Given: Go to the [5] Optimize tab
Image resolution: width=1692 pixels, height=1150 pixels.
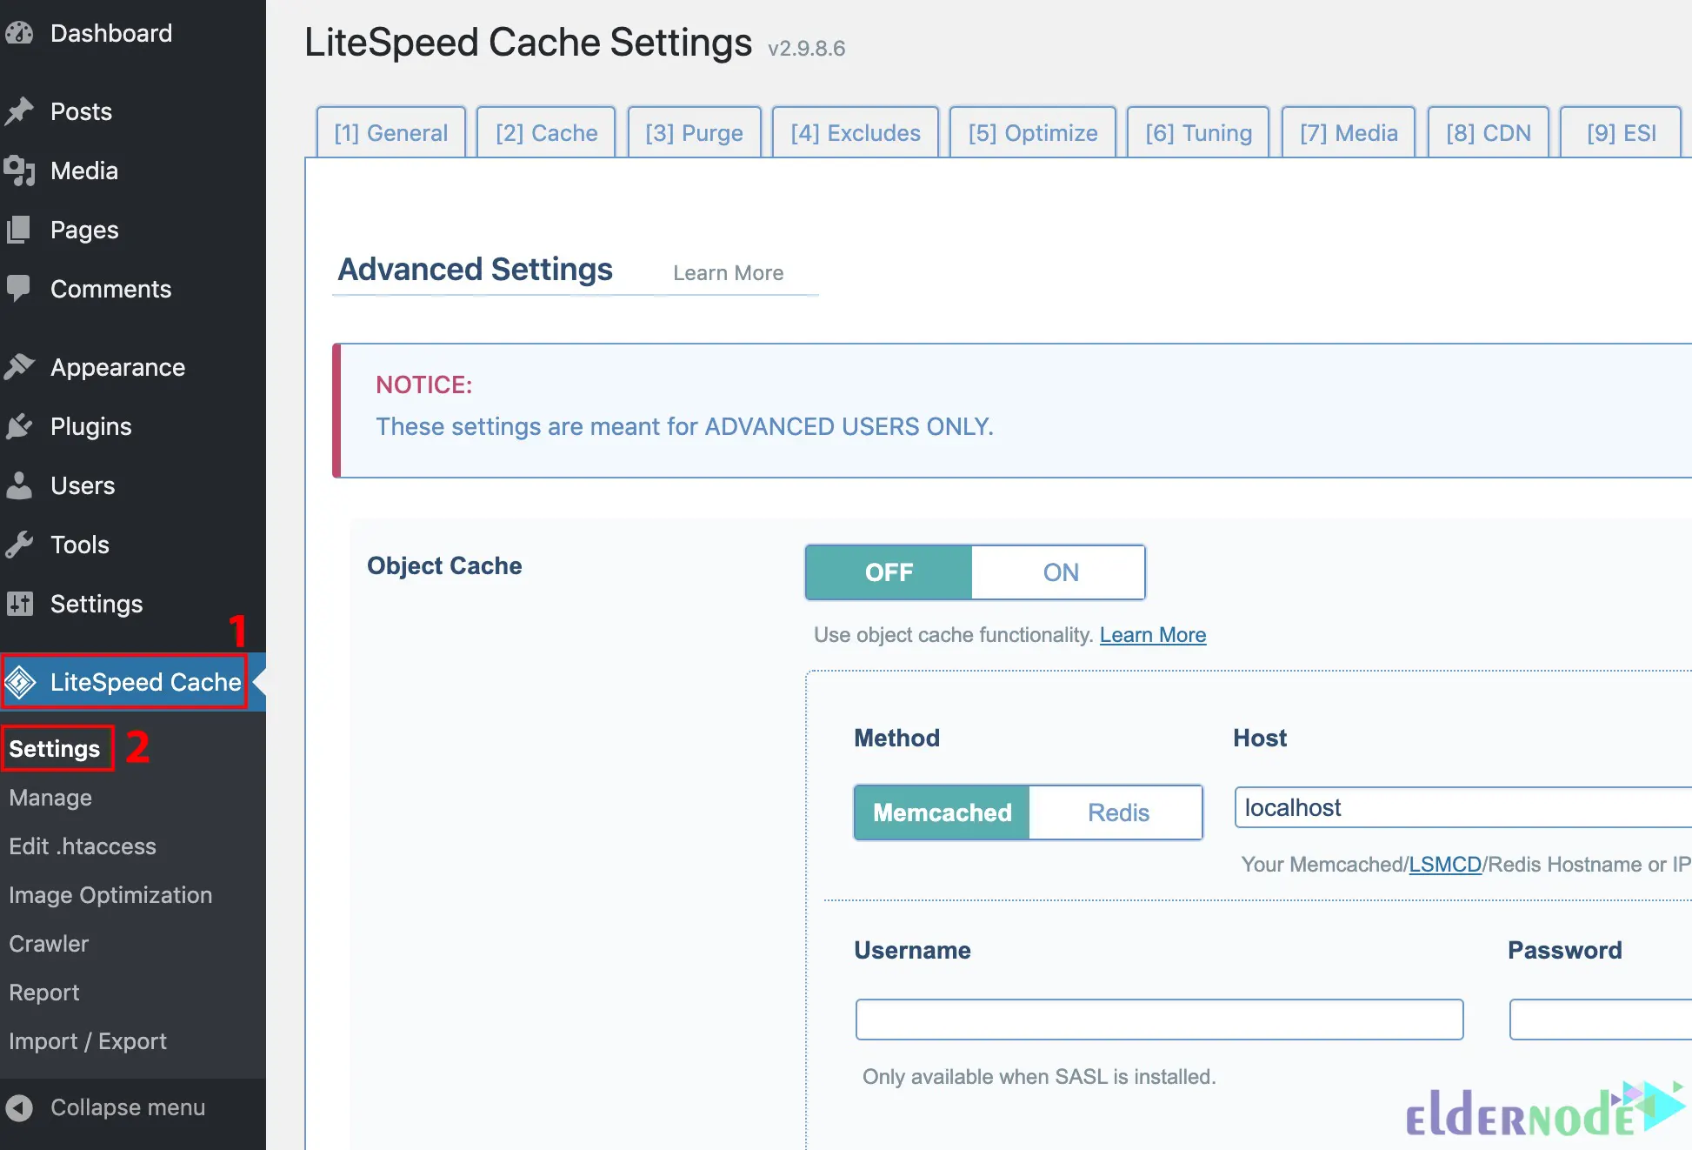Looking at the screenshot, I should pos(1033,133).
